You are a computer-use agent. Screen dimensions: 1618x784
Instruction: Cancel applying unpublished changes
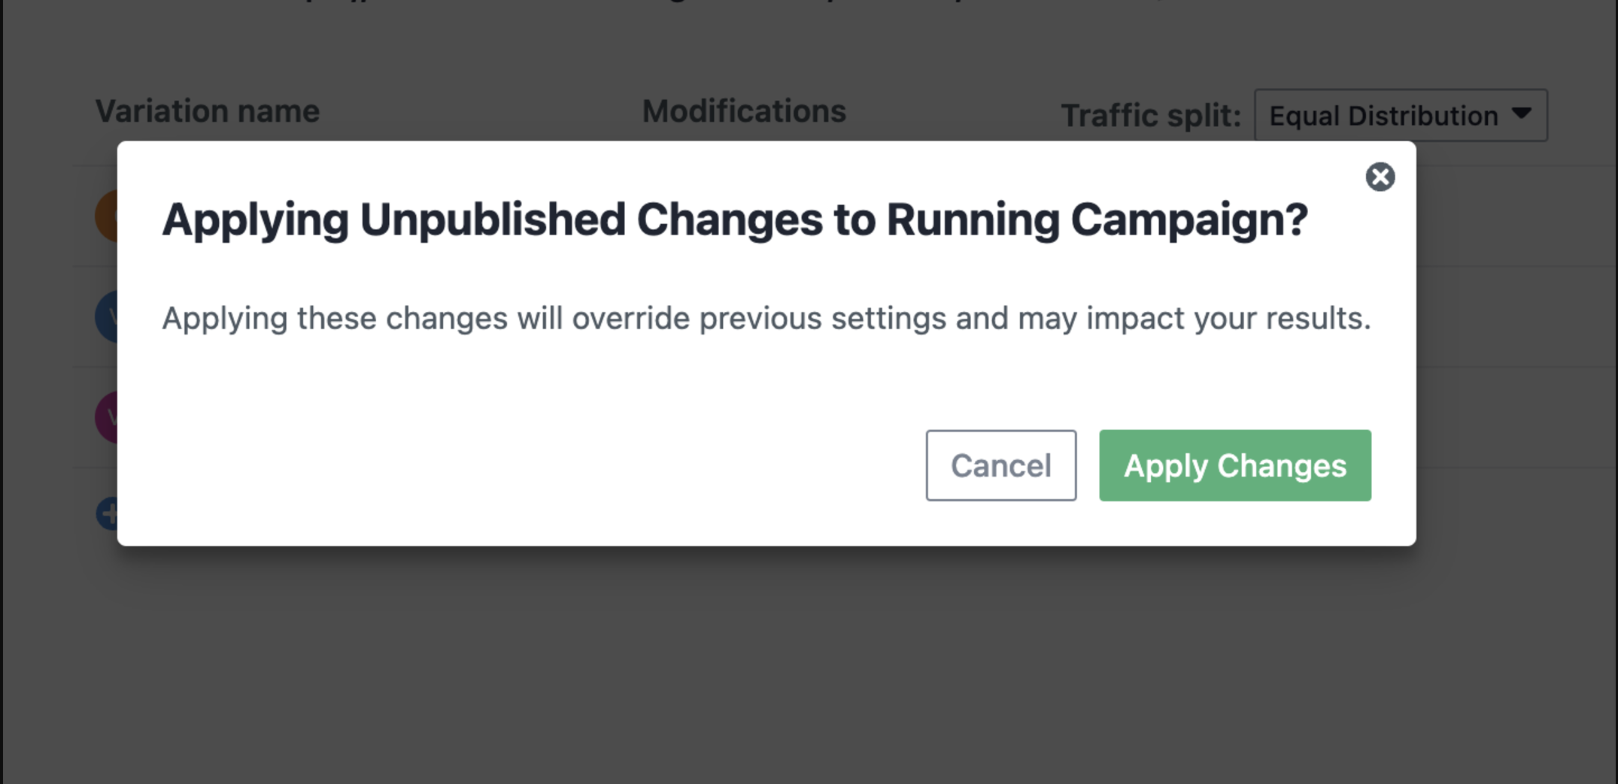1000,465
